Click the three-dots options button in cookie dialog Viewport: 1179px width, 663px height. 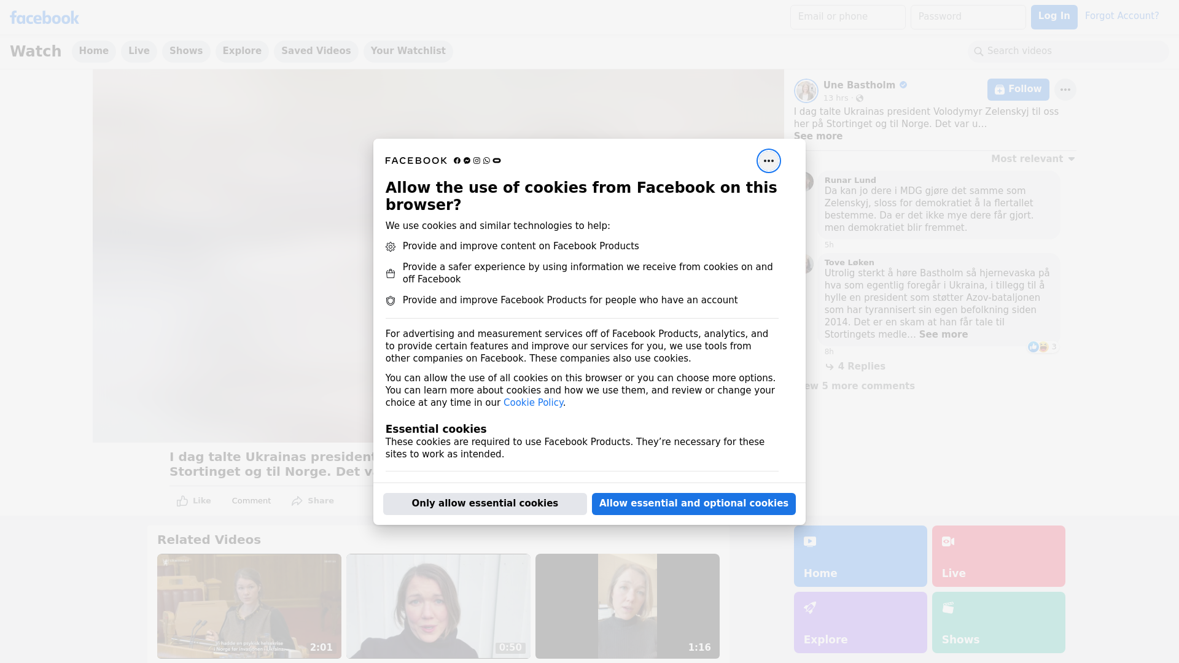point(768,161)
